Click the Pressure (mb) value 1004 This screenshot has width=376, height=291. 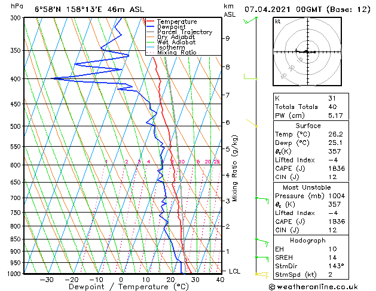pyautogui.click(x=337, y=196)
